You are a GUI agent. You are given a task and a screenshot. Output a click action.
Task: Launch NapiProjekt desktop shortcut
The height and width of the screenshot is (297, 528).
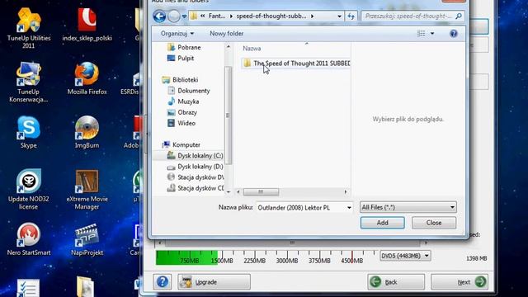[87, 239]
